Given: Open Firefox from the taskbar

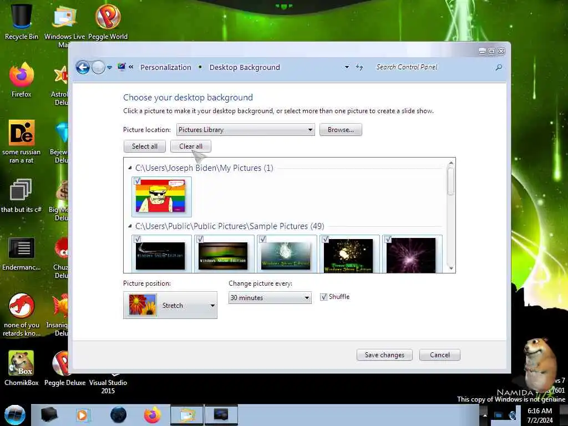Looking at the screenshot, I should point(152,415).
